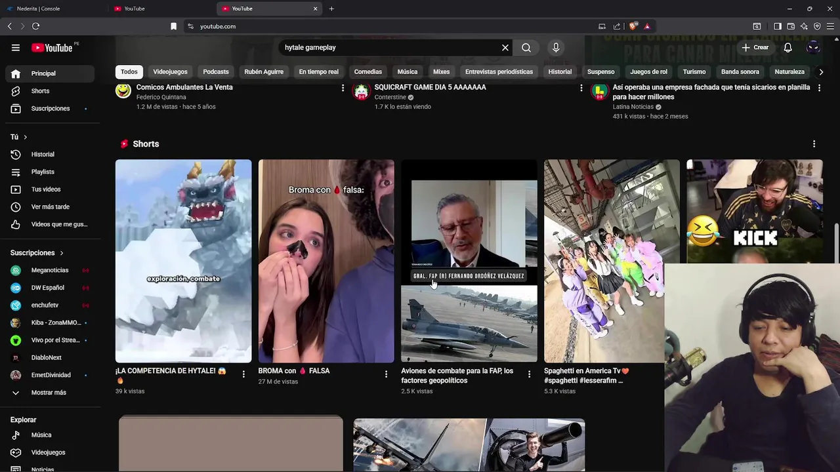Select the Suspenso filter chip

pos(601,71)
